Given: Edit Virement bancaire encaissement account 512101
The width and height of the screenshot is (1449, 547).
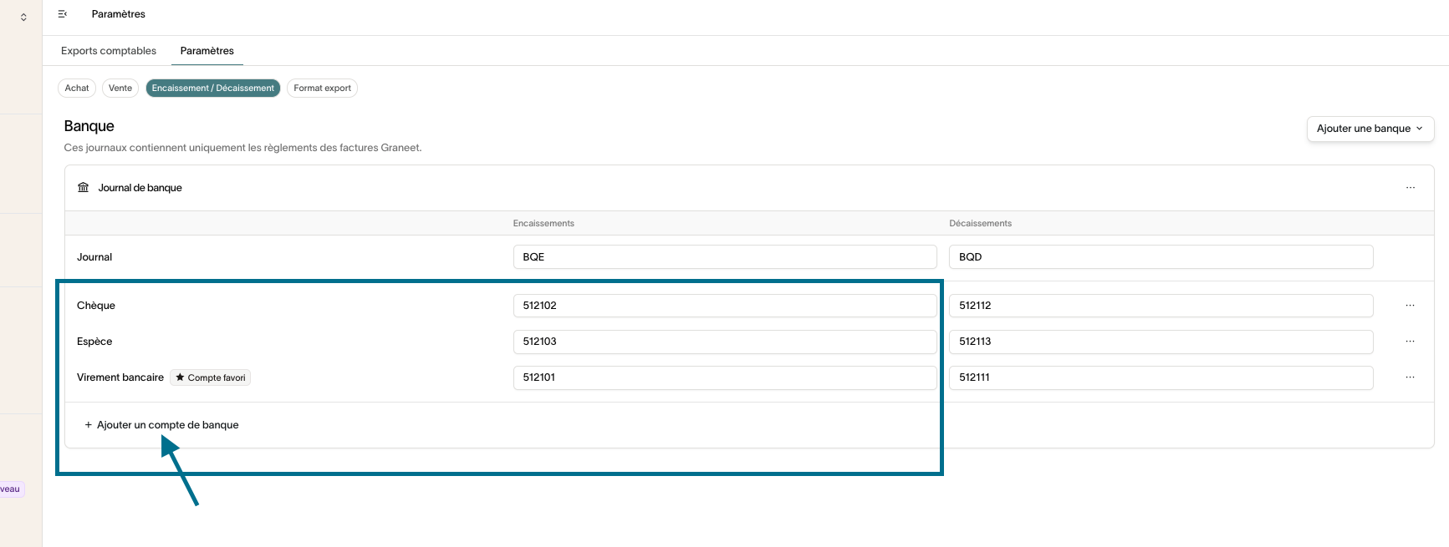Looking at the screenshot, I should point(725,377).
